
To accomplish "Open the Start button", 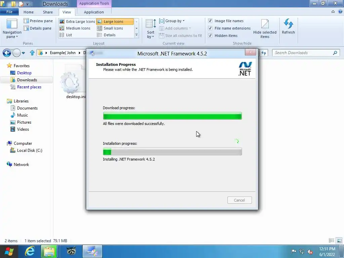I will [x=9, y=251].
